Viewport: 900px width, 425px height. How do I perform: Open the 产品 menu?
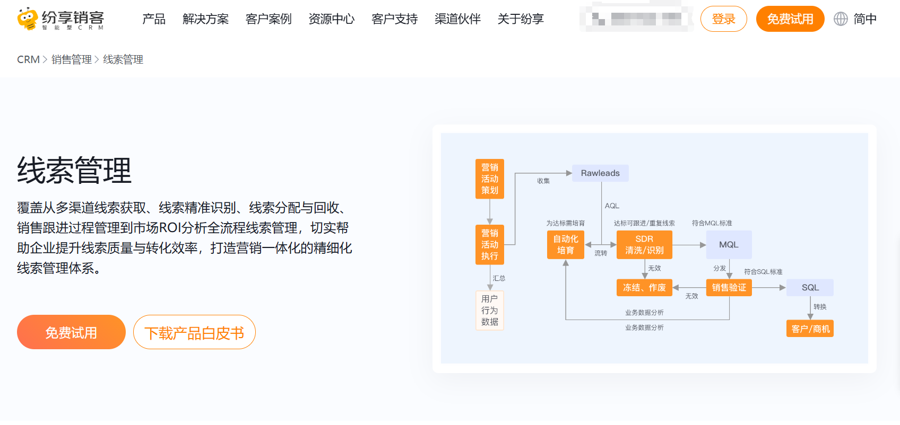(x=154, y=19)
